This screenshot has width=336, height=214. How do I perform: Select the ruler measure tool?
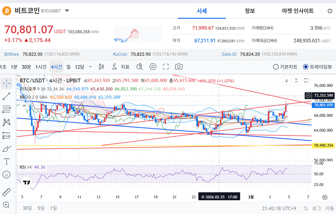point(6,192)
